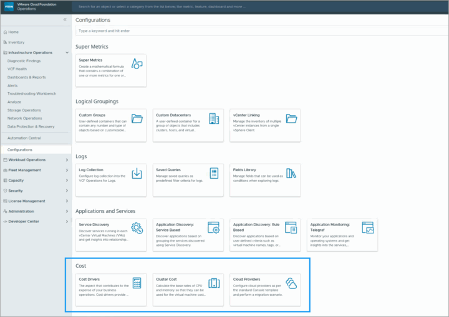Screen dimensions: 449x317
Task: Open Diagnostic Findings in sidebar
Action: tap(24, 61)
